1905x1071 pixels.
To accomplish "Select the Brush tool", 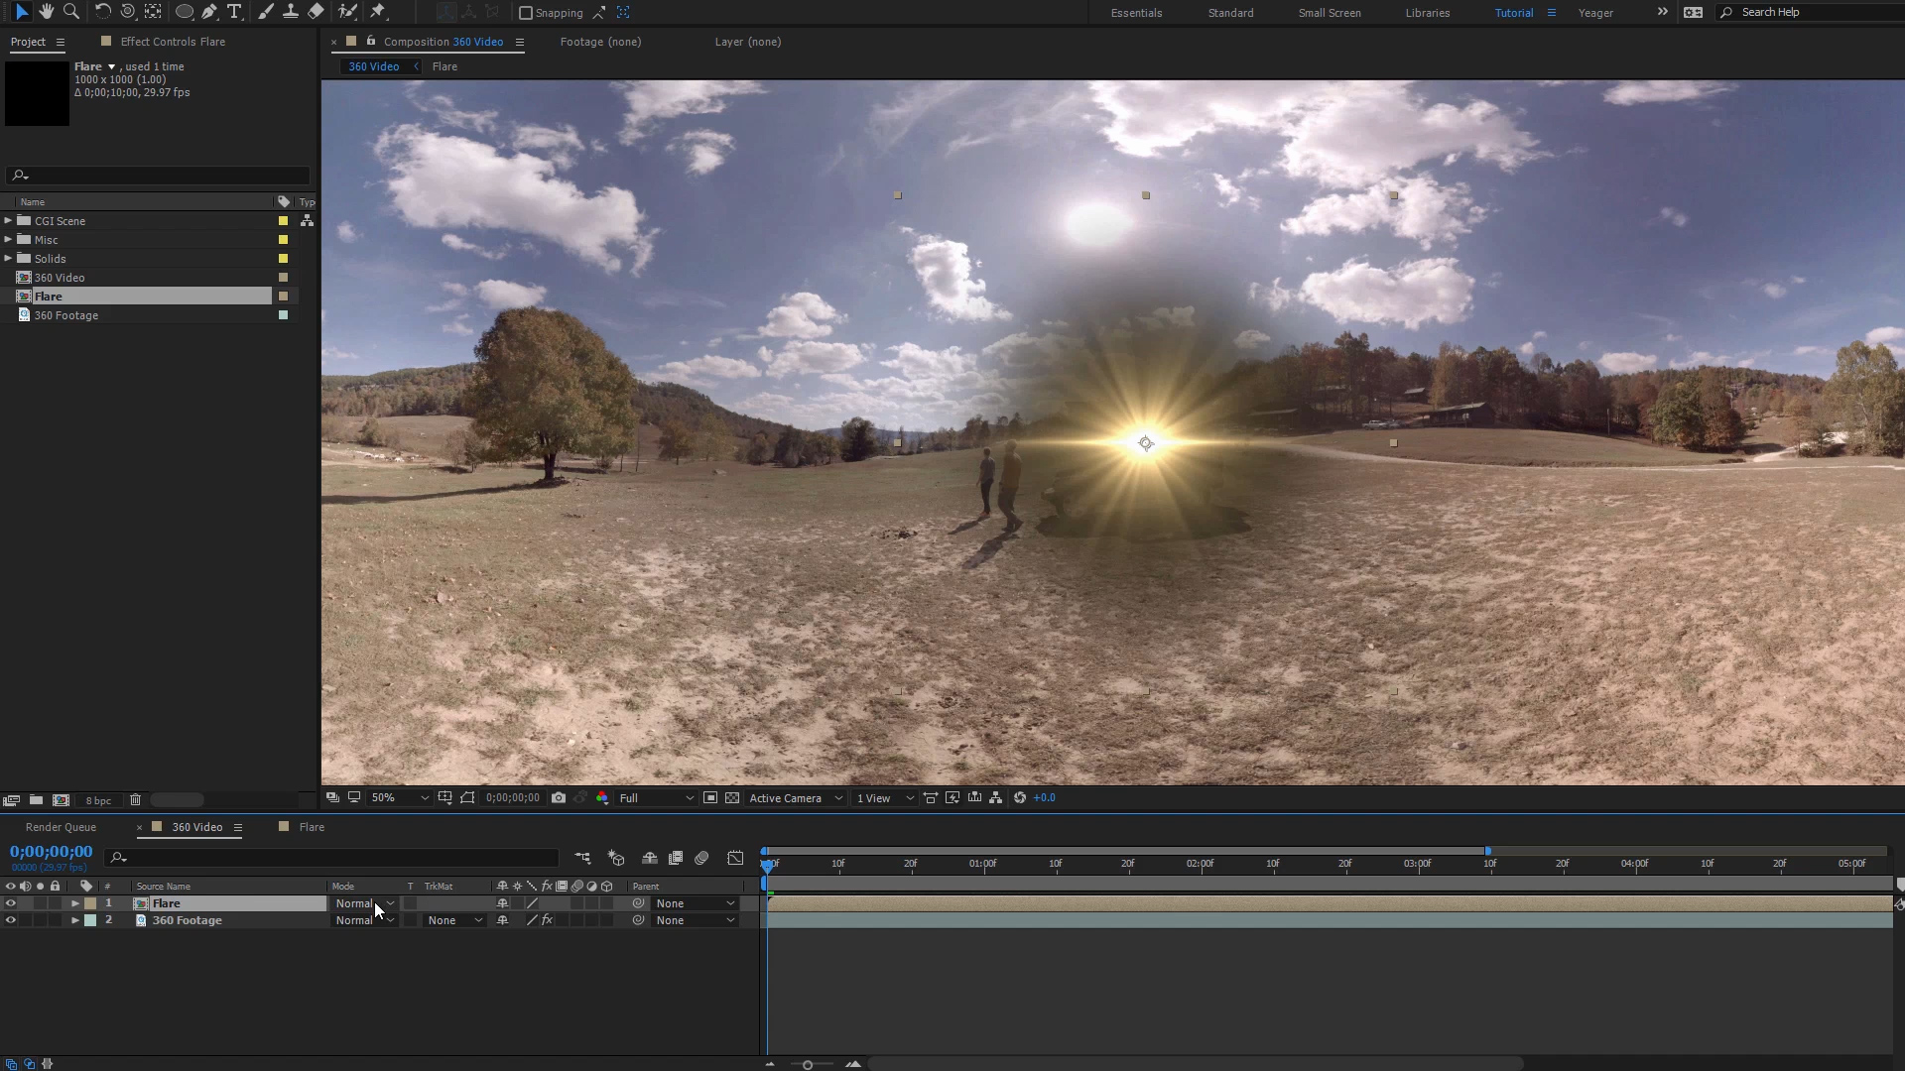I will pyautogui.click(x=266, y=12).
